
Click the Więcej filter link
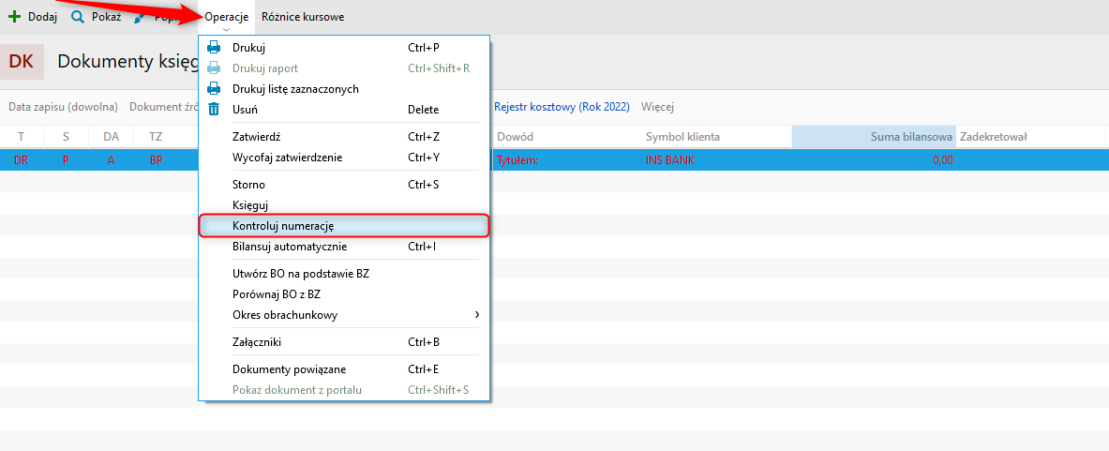click(657, 107)
